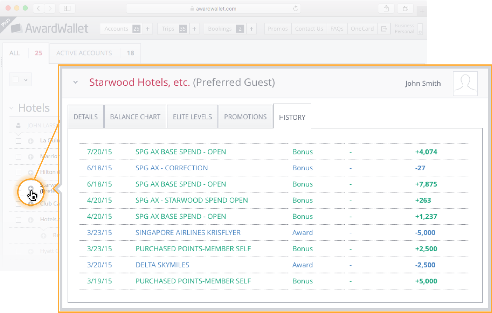Open a new Safari tab
This screenshot has width=492, height=313.
coord(422,11)
